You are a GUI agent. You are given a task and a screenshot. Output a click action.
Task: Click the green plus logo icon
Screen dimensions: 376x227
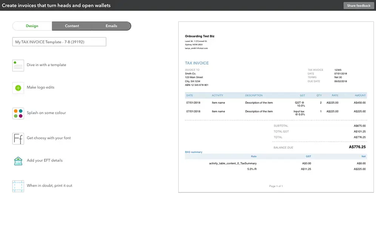click(x=18, y=88)
